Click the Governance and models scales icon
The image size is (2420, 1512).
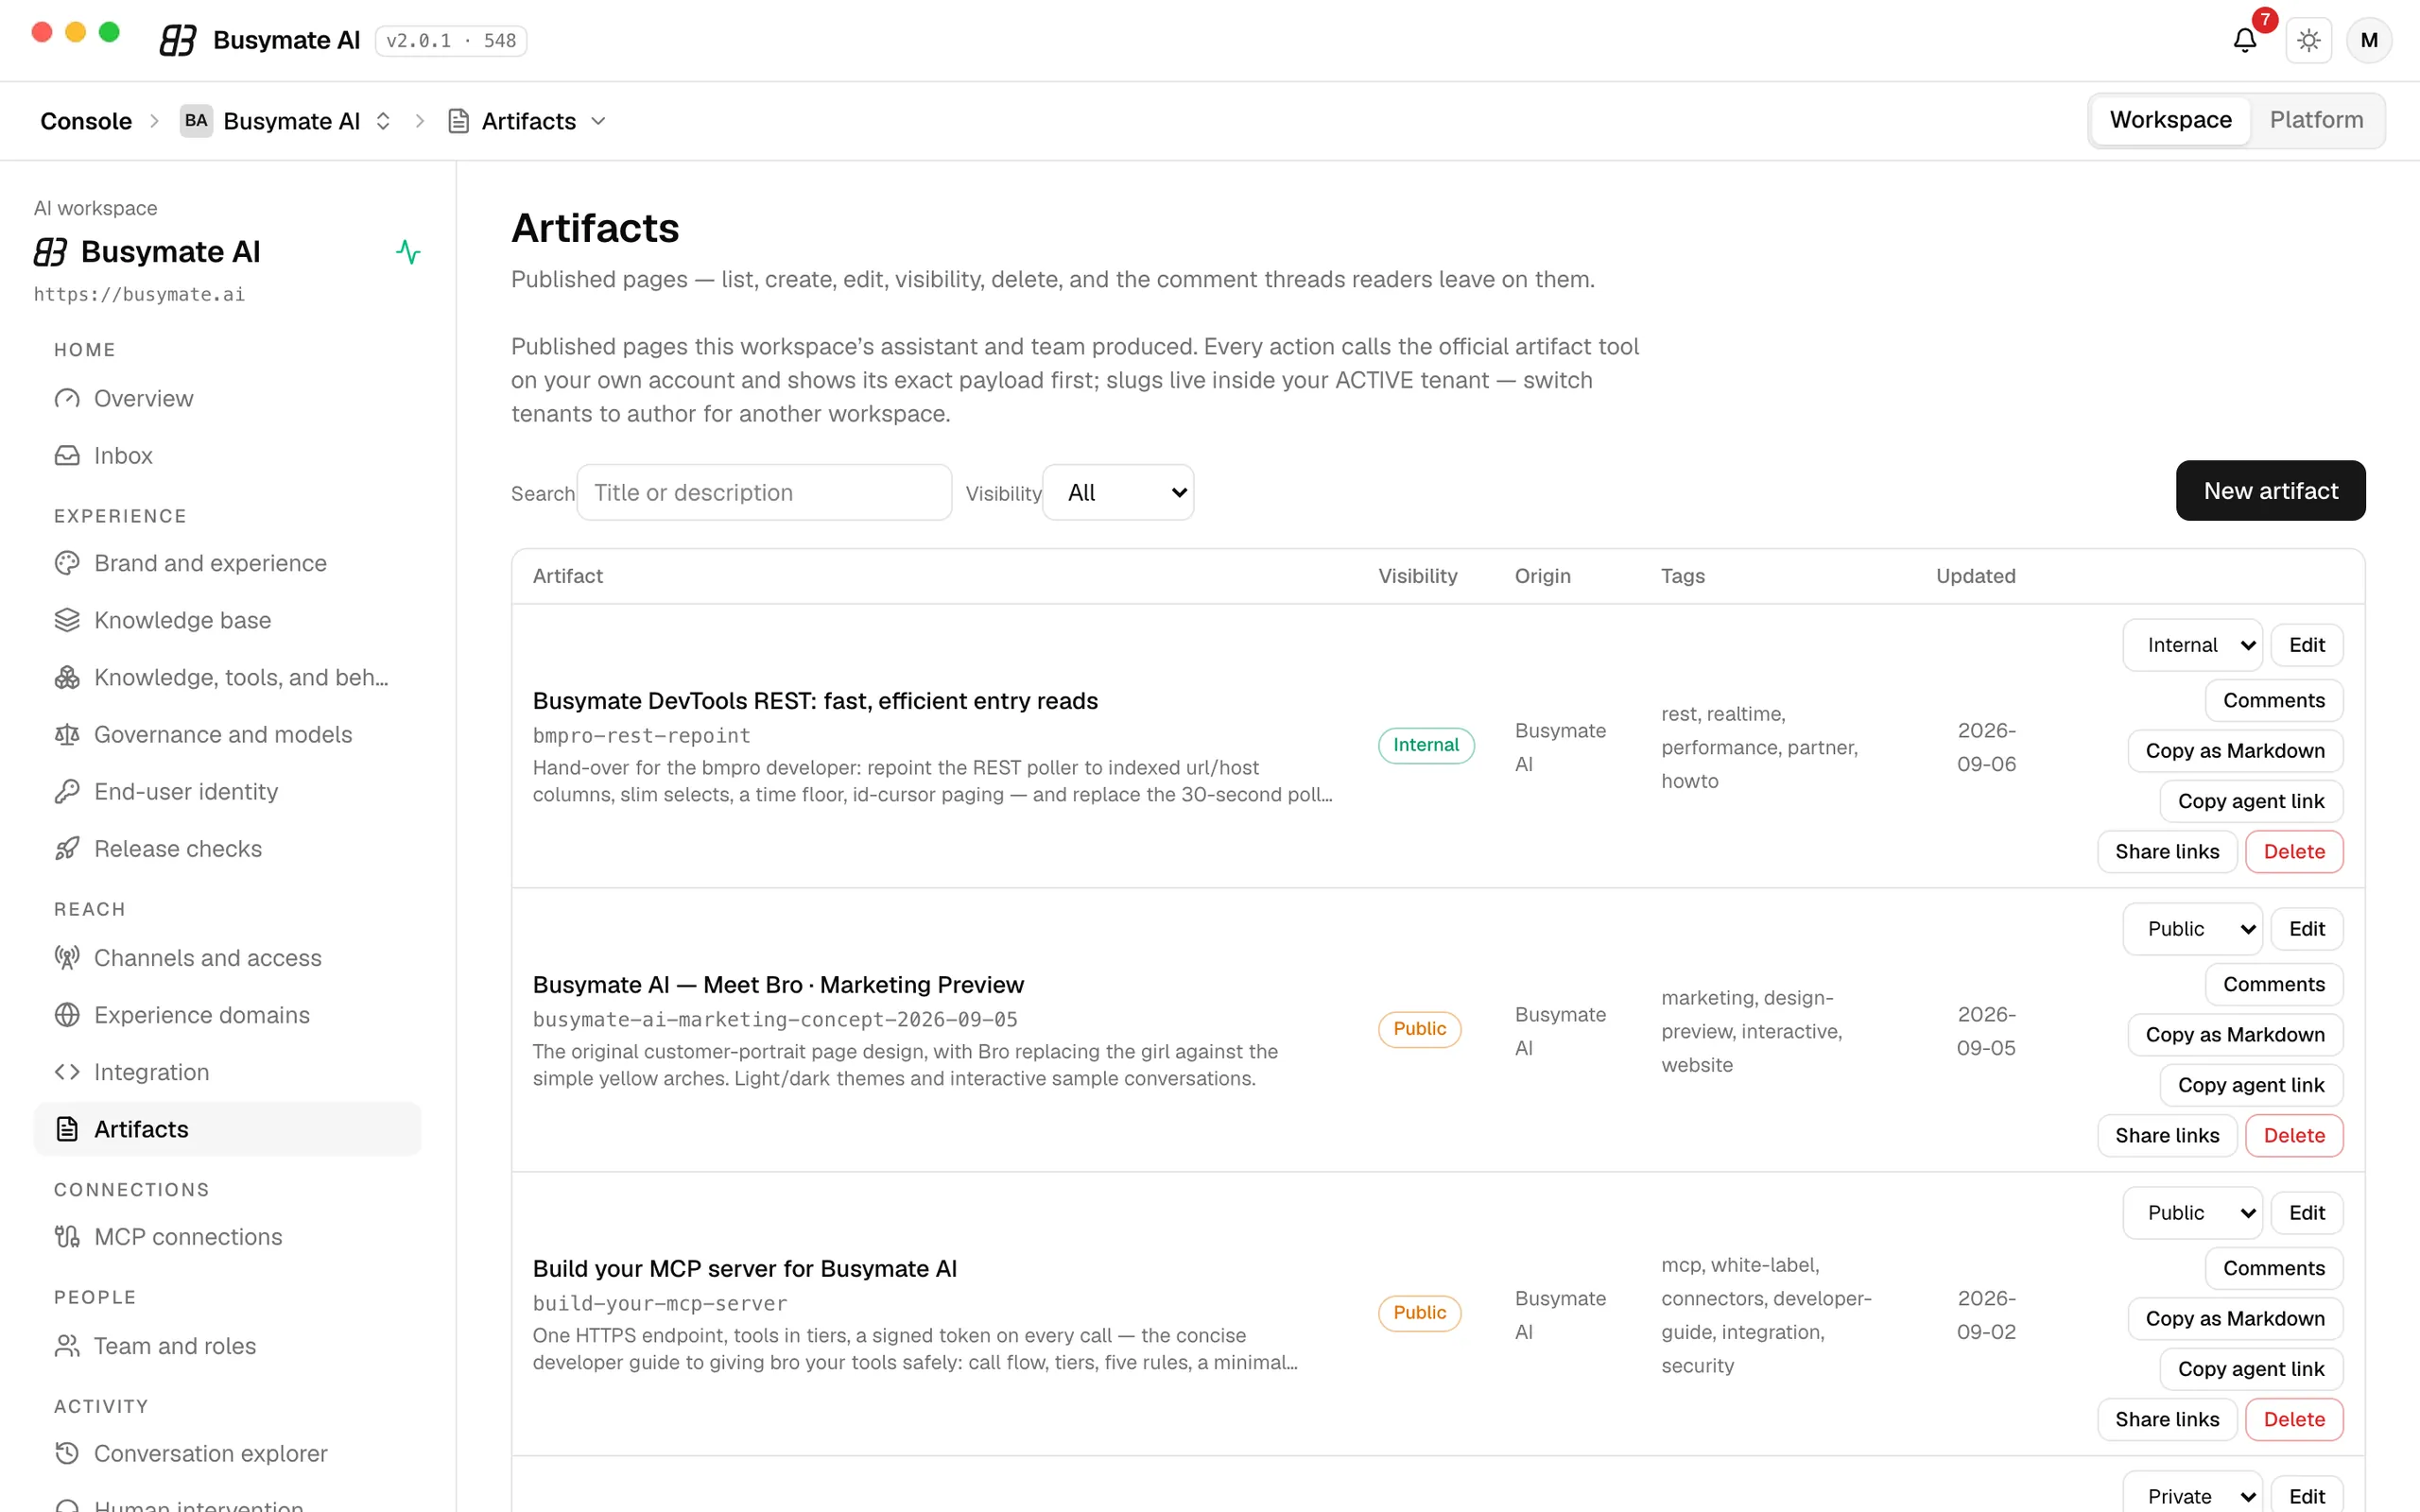point(67,734)
